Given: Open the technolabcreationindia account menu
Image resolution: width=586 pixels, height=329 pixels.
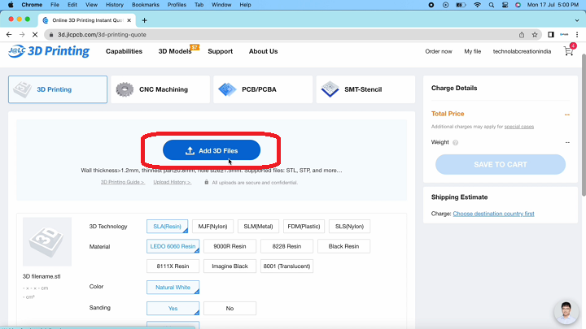Looking at the screenshot, I should coord(522,51).
